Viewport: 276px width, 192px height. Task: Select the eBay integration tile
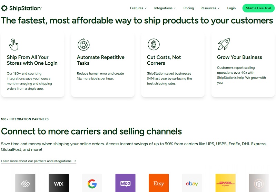[x=192, y=183]
